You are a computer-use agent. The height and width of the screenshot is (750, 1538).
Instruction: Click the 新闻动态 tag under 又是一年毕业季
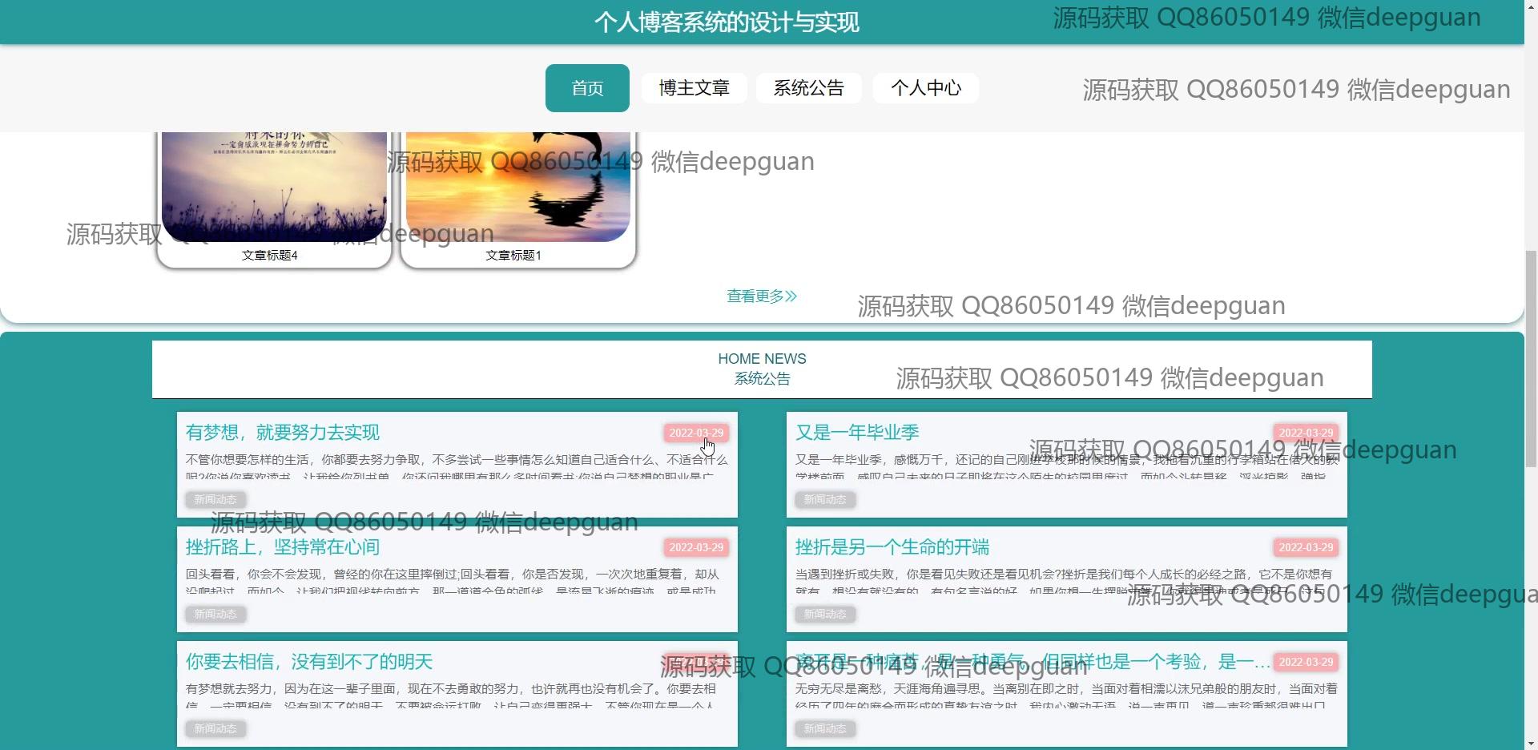(x=824, y=499)
